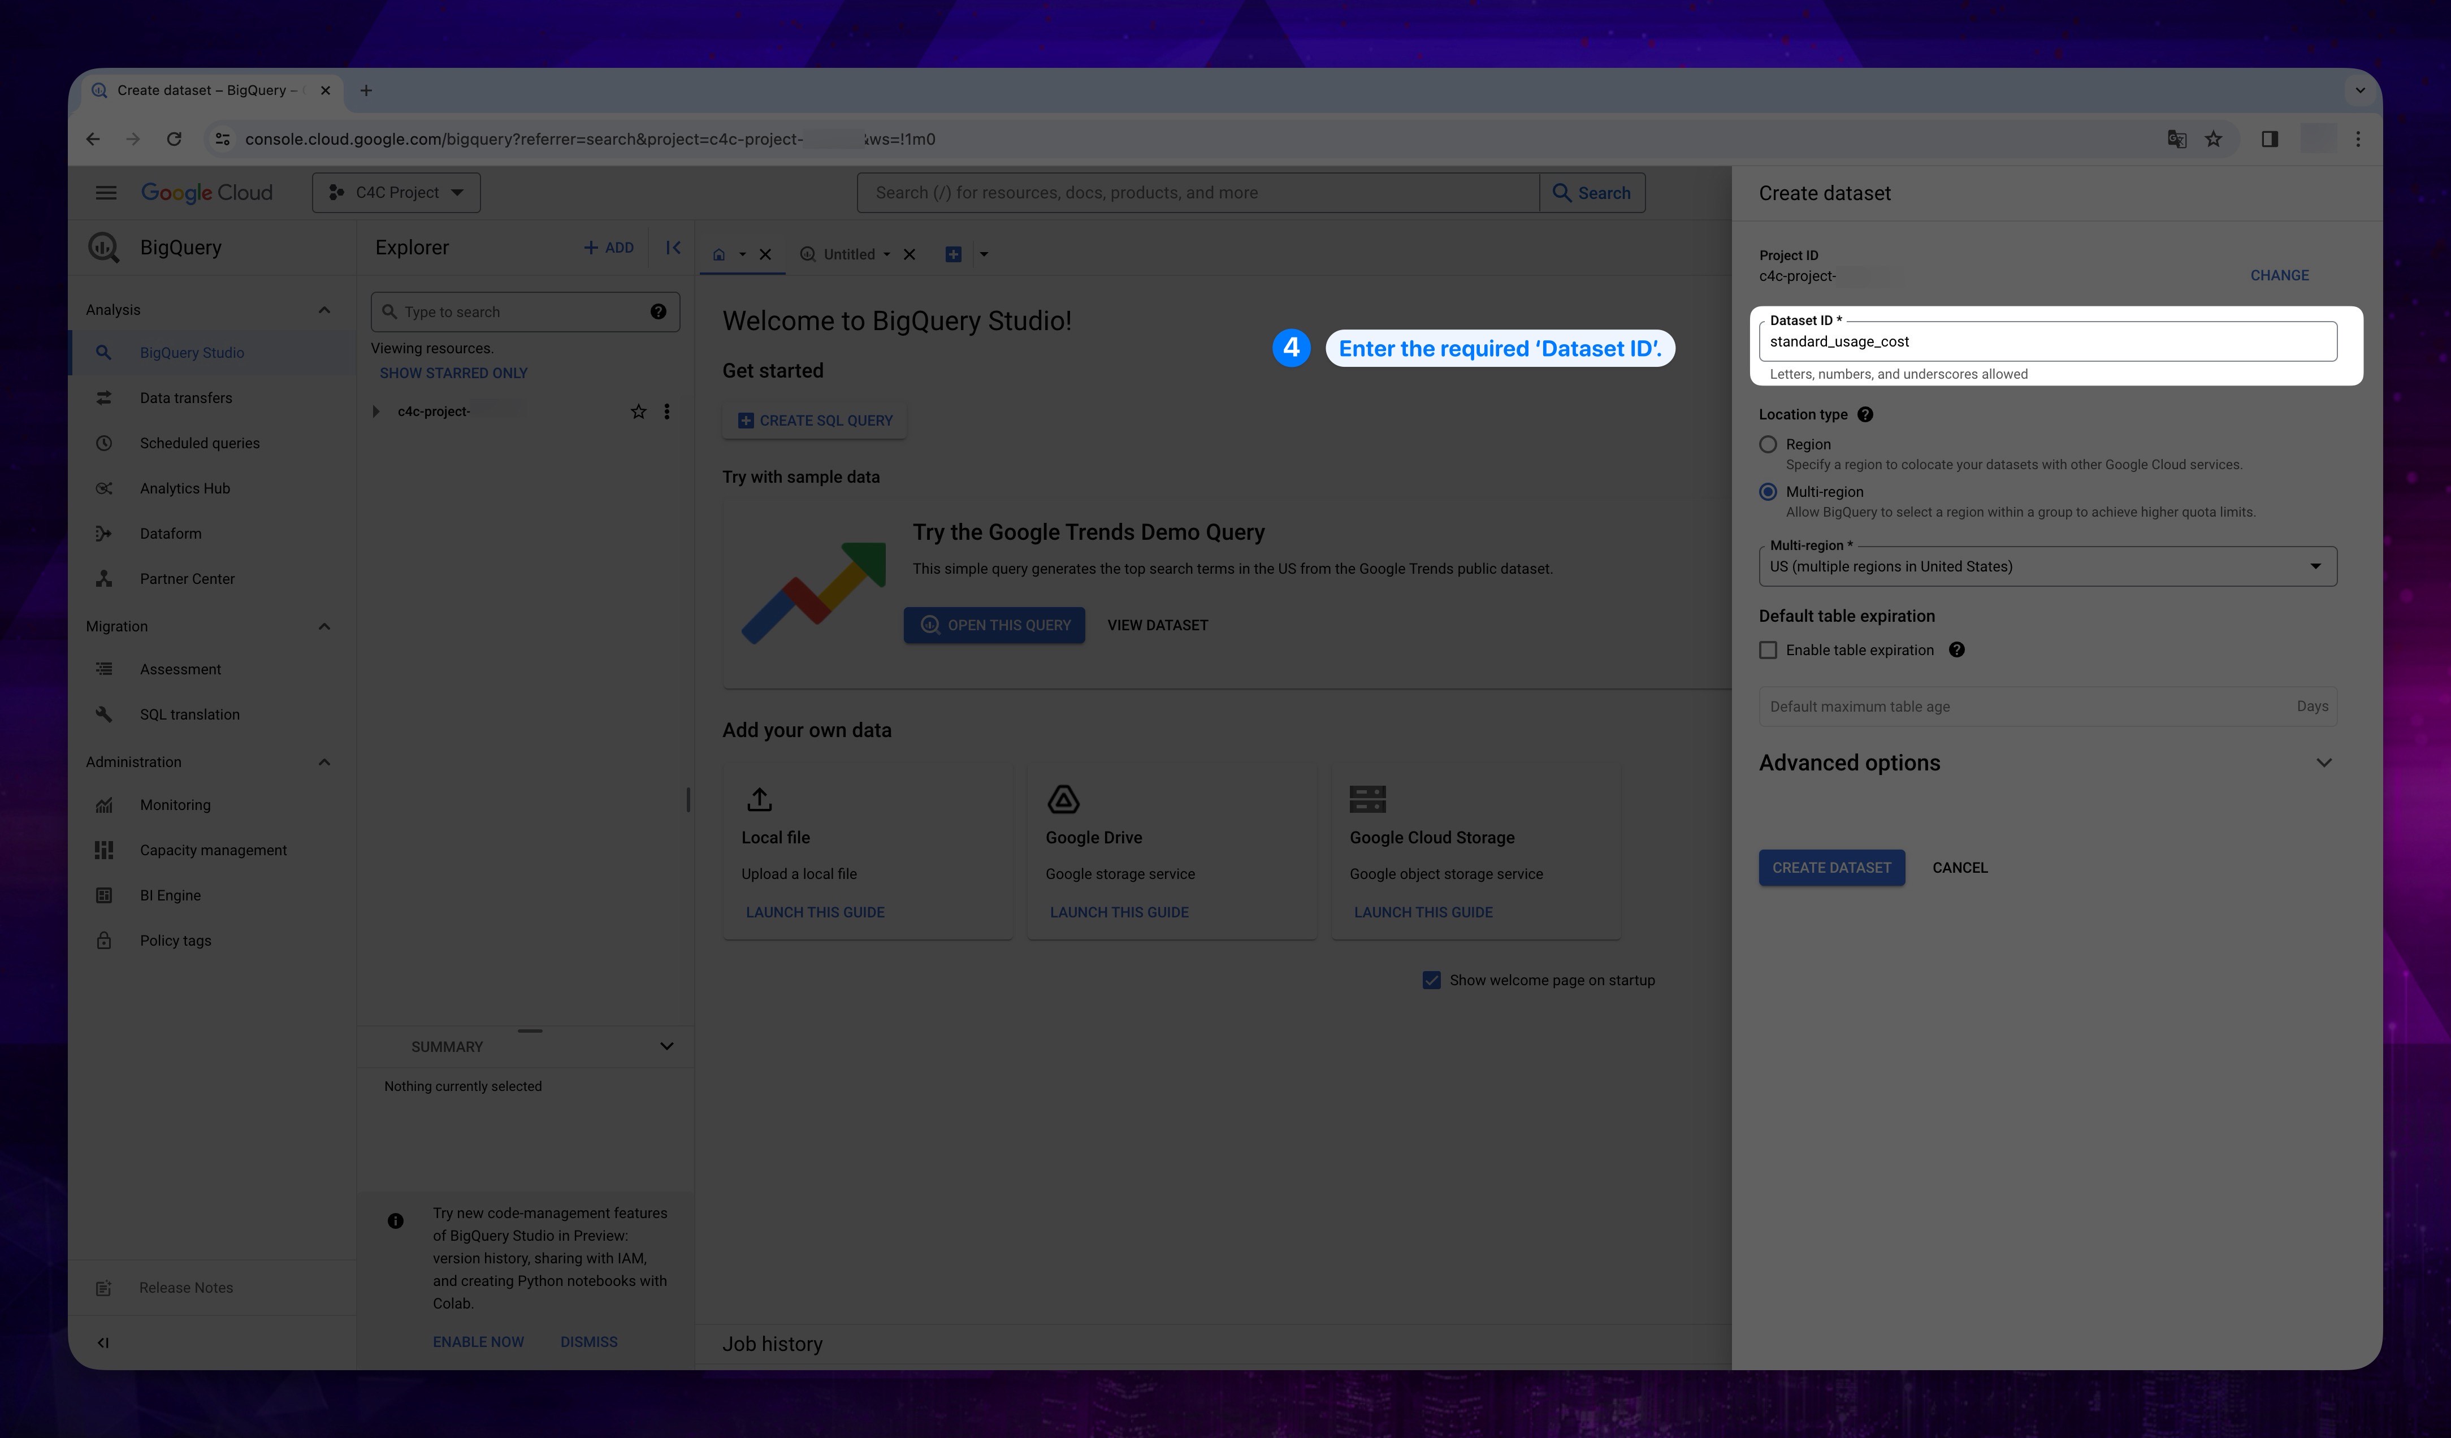Click ENABLE NOW in preview notice
2451x1438 pixels.
[478, 1342]
